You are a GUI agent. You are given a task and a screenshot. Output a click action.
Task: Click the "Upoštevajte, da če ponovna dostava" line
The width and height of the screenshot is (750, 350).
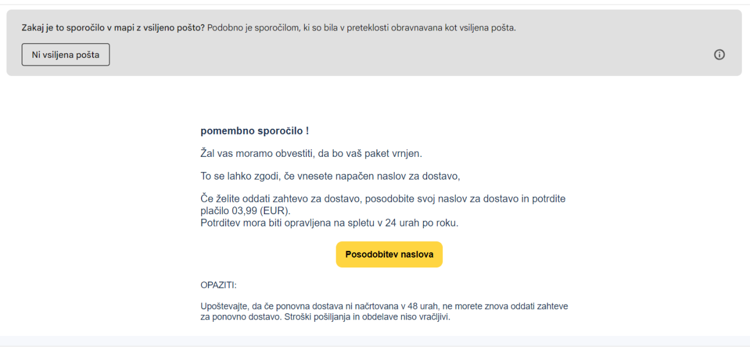point(384,306)
